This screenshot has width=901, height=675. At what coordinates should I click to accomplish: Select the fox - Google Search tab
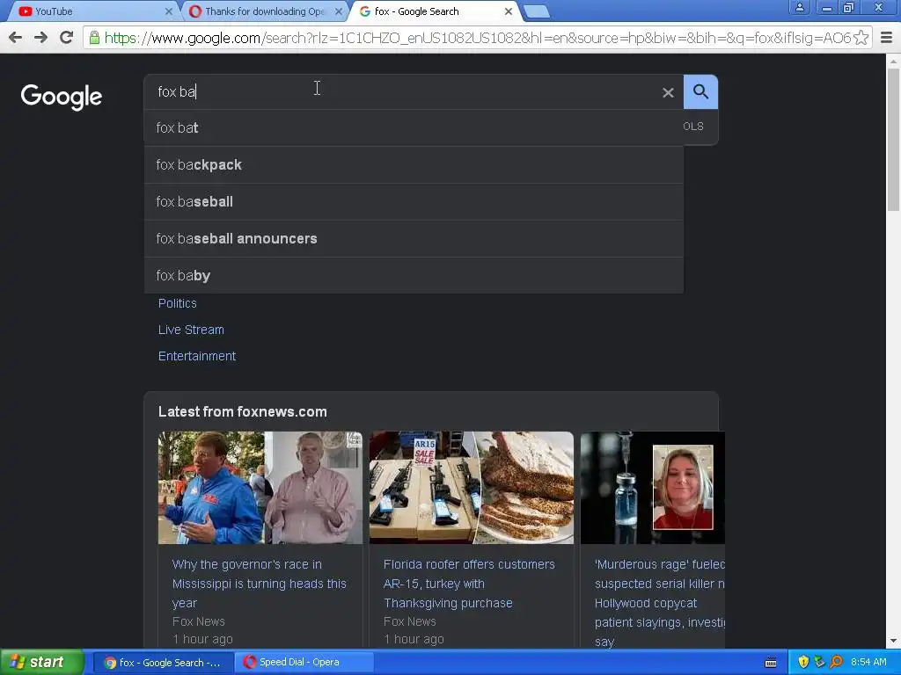[x=434, y=11]
